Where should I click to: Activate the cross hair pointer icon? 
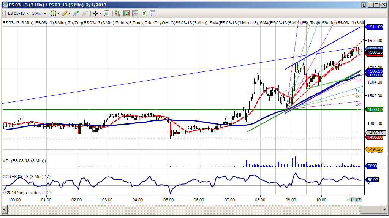[95, 13]
